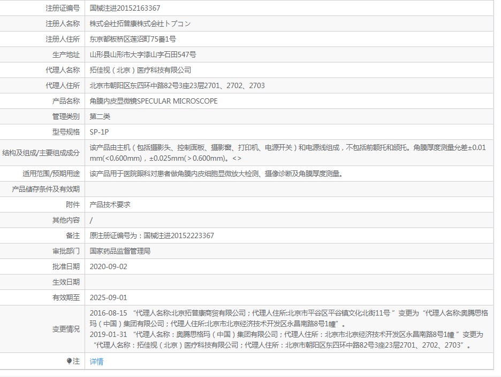Select model value SP-1P

coord(99,132)
